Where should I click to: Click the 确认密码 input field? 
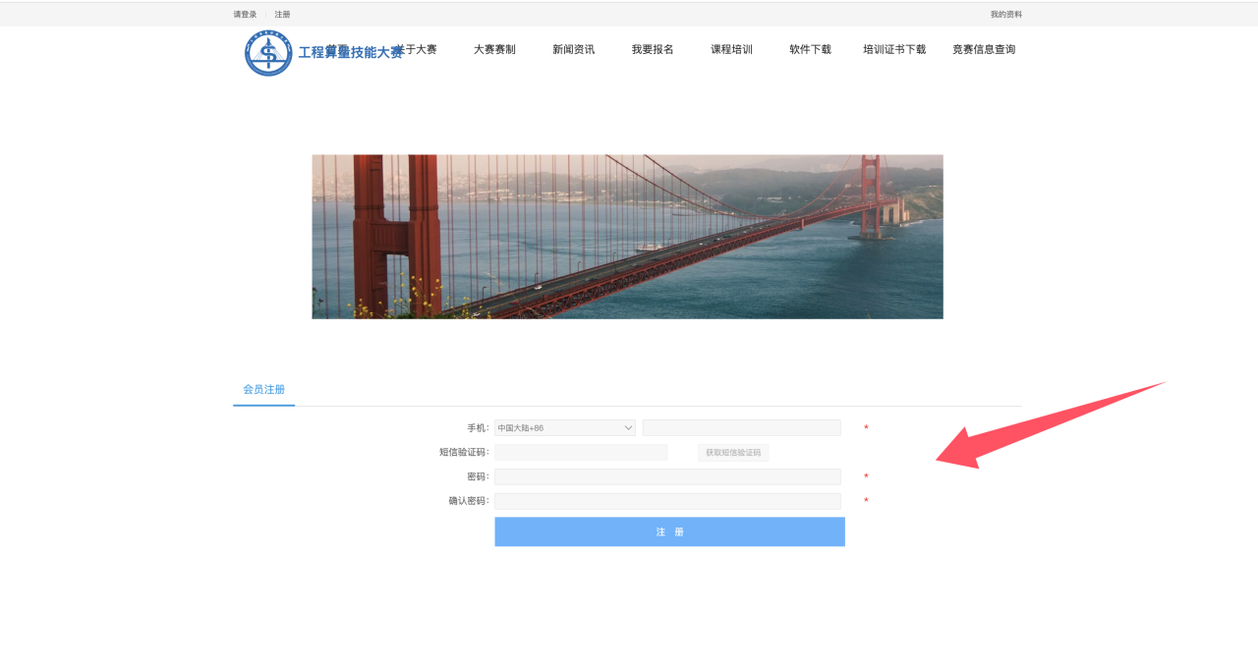667,501
